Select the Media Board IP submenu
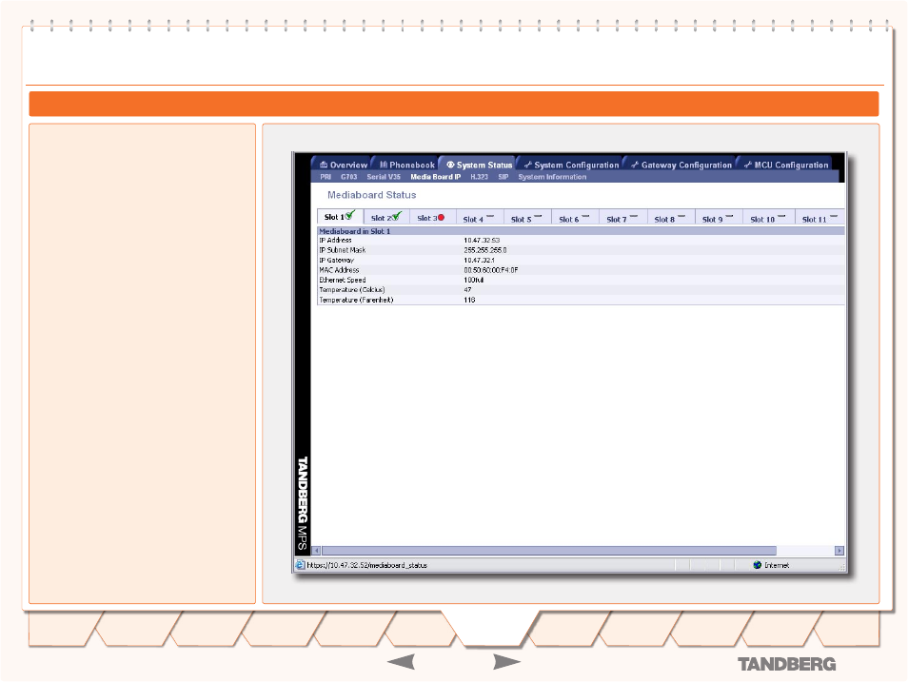The image size is (908, 682). click(x=436, y=177)
